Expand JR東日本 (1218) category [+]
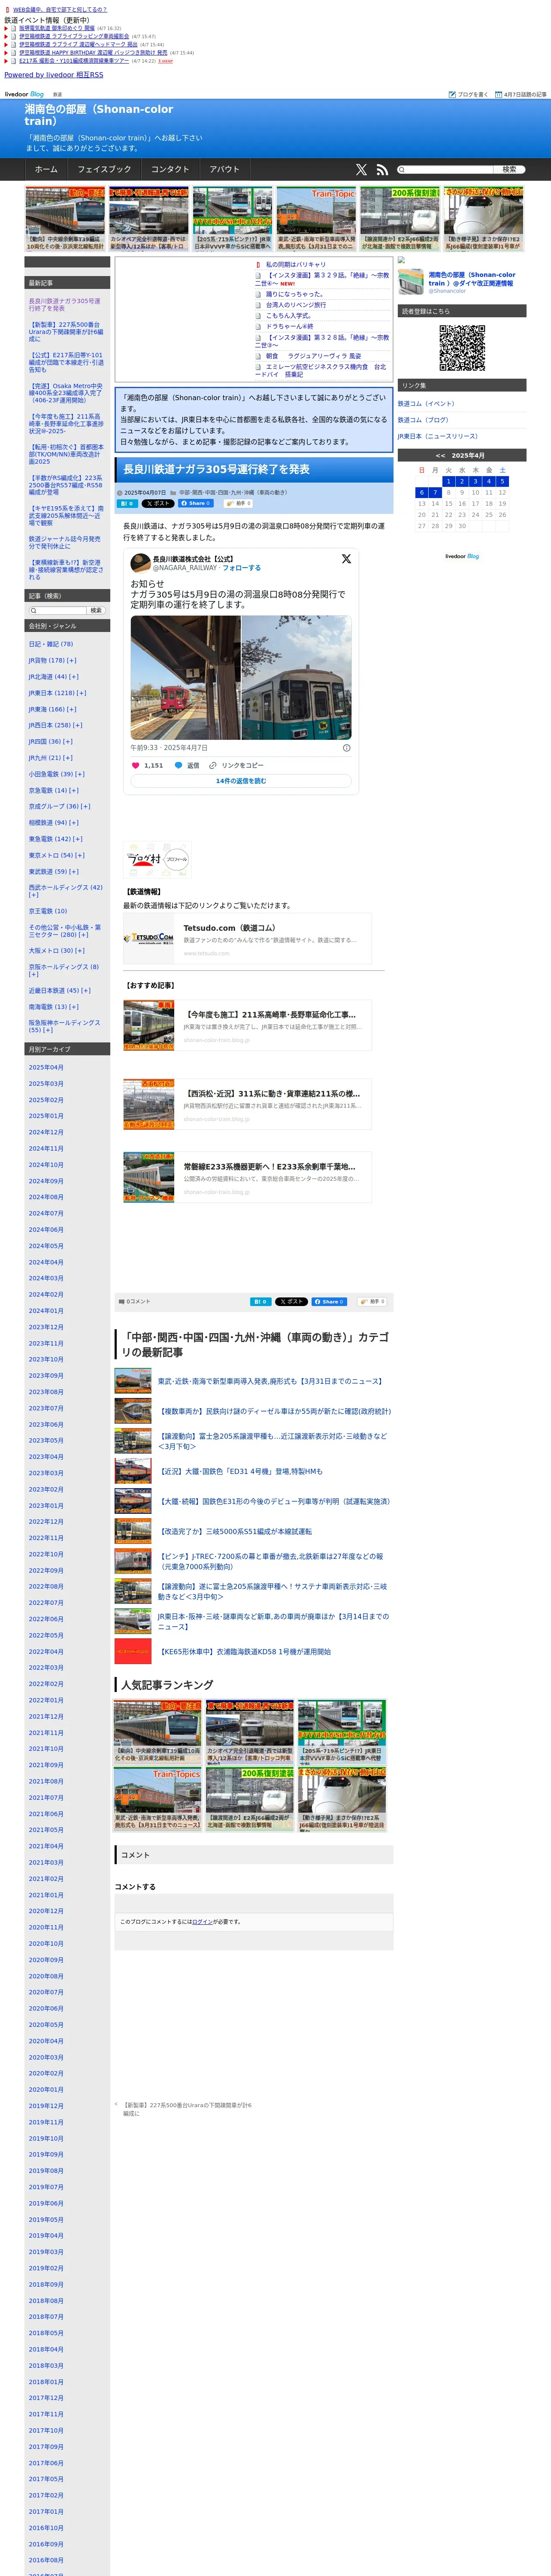 pos(81,693)
